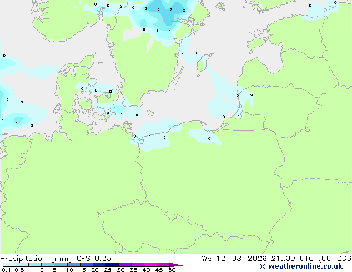This screenshot has height=272, width=352.
Task: Click the legend label "25"
Action: 108,270
